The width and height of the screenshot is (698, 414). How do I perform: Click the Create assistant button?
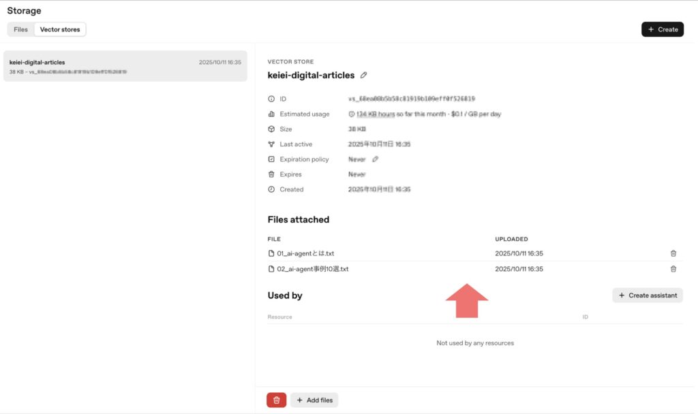coord(648,296)
